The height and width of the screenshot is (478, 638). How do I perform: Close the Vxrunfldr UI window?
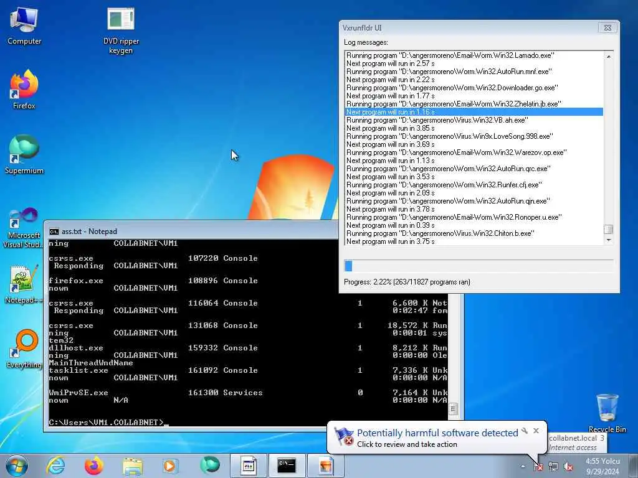pyautogui.click(x=607, y=27)
